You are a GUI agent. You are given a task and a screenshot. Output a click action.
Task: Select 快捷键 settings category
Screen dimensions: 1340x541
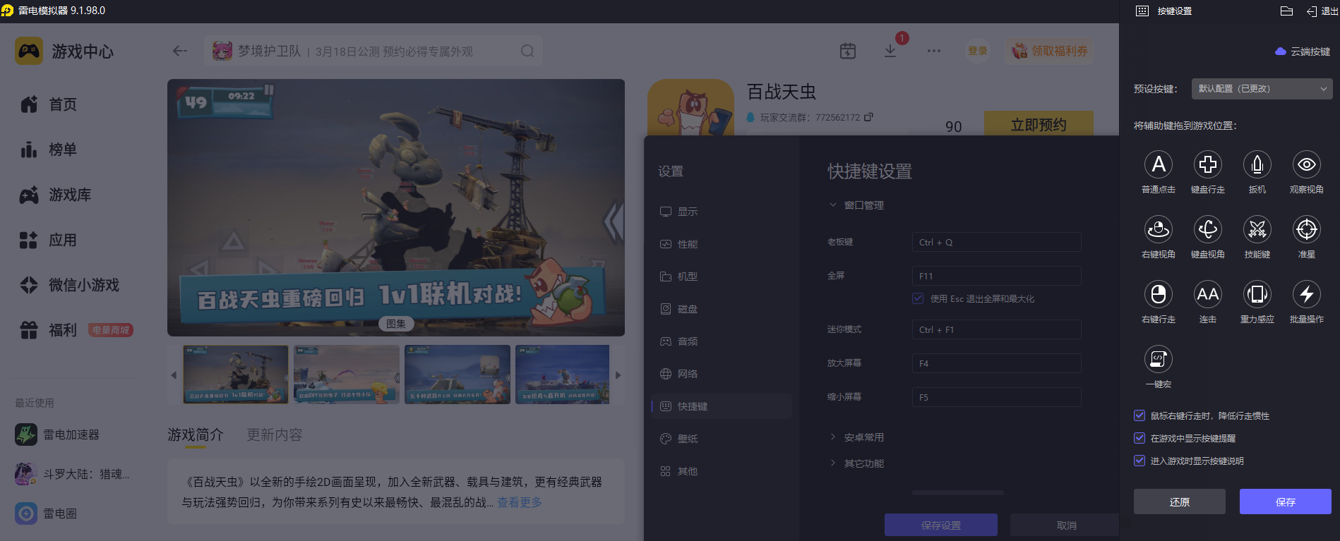tap(721, 406)
